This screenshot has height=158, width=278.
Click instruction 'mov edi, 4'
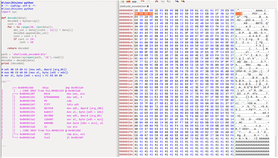[74, 97]
